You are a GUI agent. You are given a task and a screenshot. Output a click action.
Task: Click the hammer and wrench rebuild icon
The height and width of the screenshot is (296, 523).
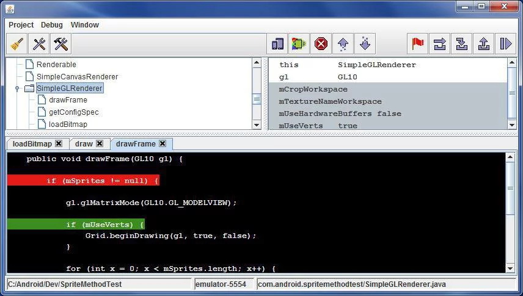point(60,44)
